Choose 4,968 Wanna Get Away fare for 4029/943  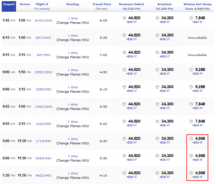[x=191, y=156]
